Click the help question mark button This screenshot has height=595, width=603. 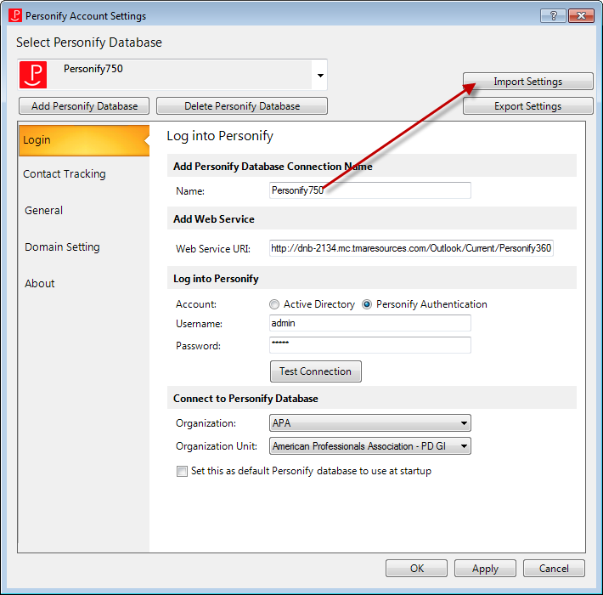tap(553, 16)
